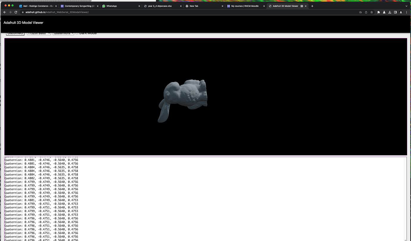This screenshot has height=241, width=411.
Task: Click the browser profile avatar icon
Action: coord(401,12)
